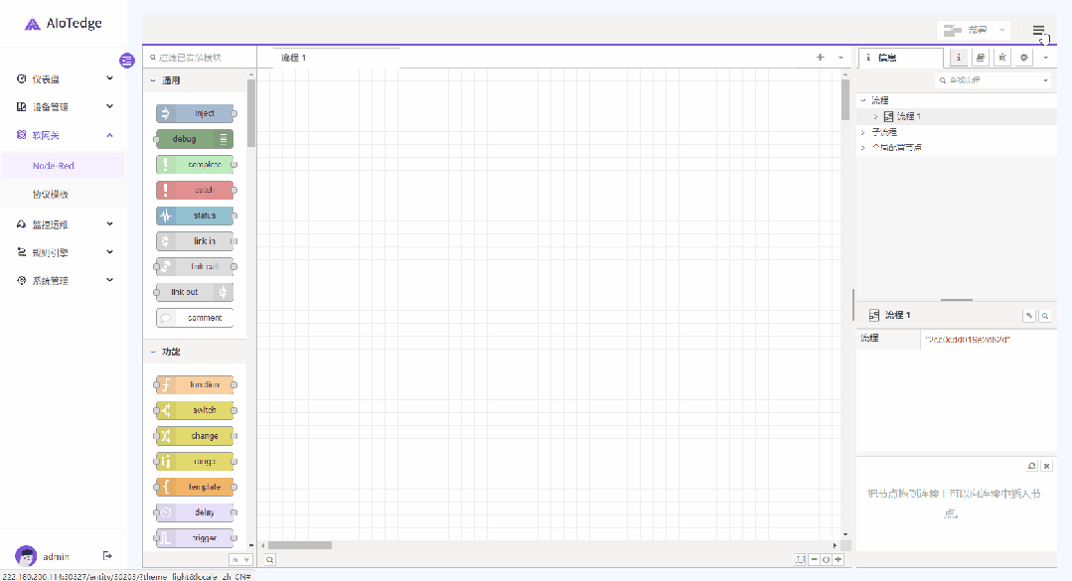The image size is (1072, 581).
Task: Toggle the canvas navigator map view
Action: pyautogui.click(x=799, y=560)
